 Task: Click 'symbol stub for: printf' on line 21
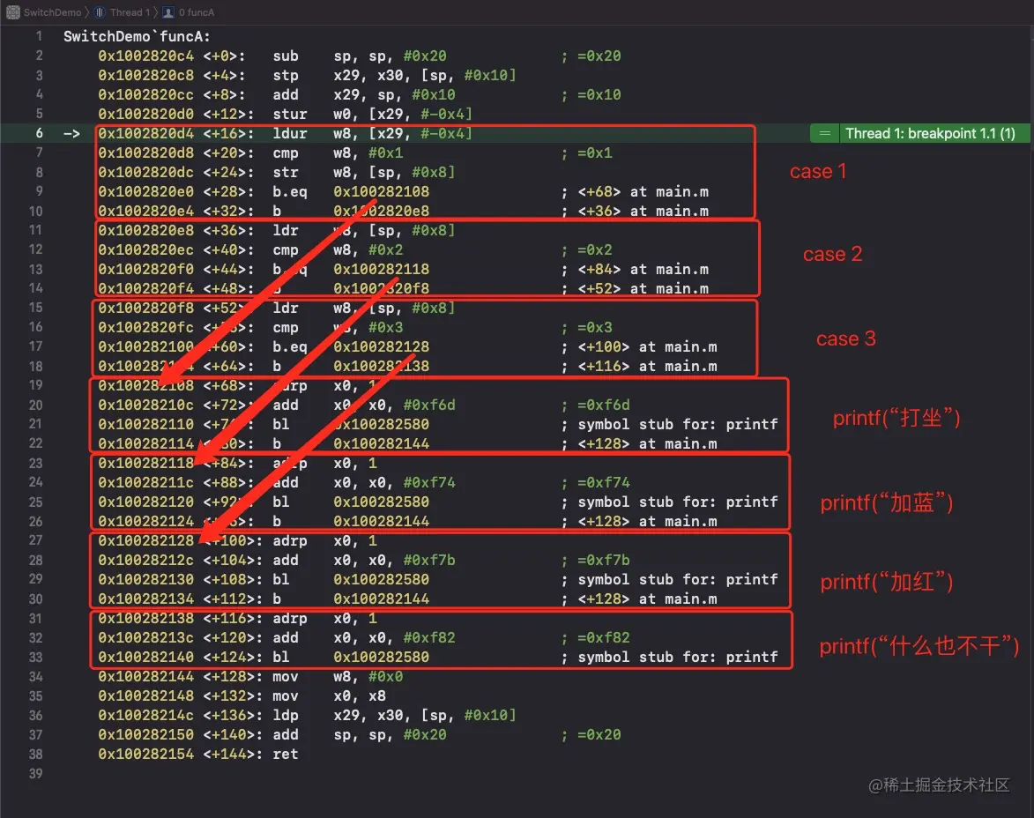[678, 424]
